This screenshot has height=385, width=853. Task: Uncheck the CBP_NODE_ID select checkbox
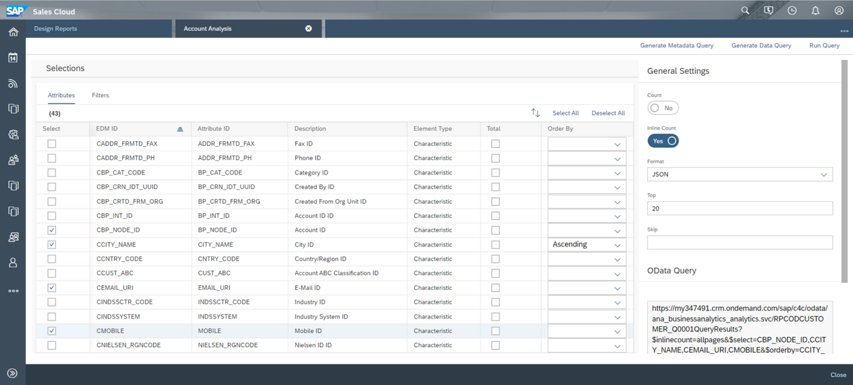[x=52, y=230]
